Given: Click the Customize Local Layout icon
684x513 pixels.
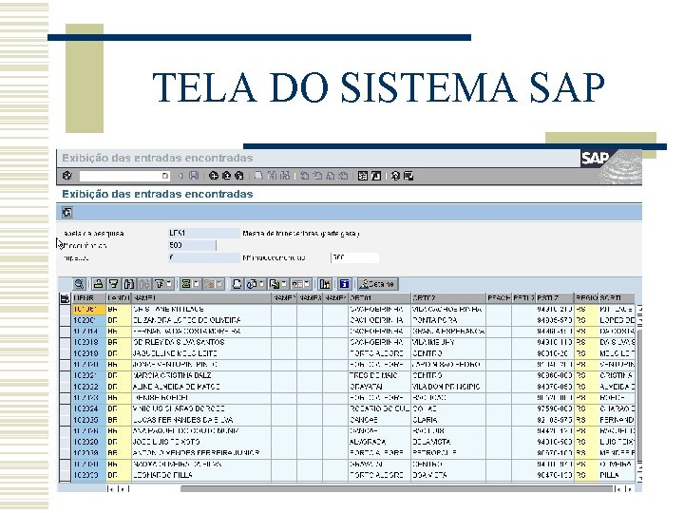Looking at the screenshot, I should click(408, 176).
